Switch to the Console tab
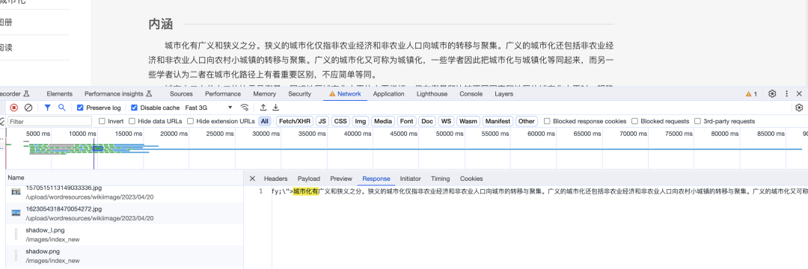 471,93
